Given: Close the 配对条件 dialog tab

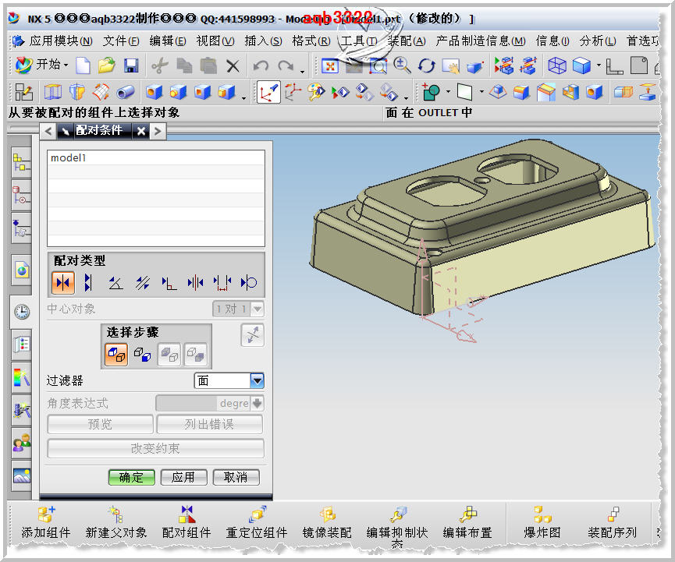Looking at the screenshot, I should tap(141, 131).
